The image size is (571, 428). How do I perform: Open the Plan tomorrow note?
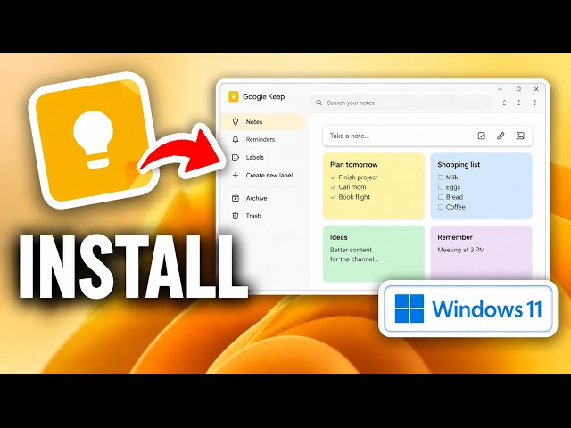pyautogui.click(x=374, y=186)
